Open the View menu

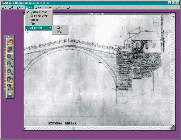click(x=20, y=7)
